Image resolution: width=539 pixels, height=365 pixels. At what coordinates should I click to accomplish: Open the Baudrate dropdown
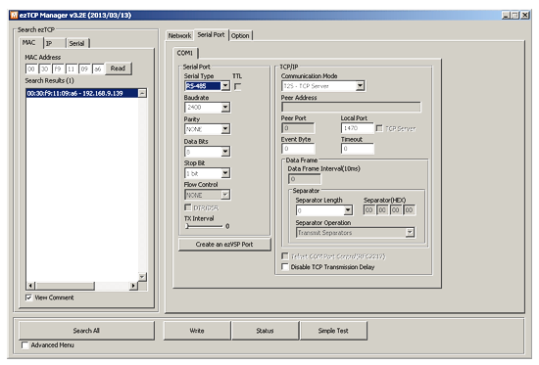pos(225,108)
